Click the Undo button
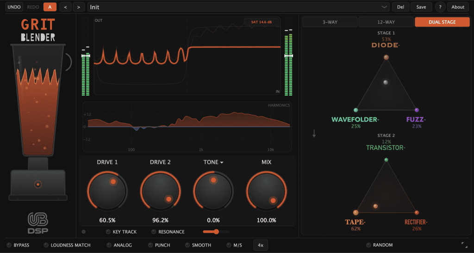474x253 pixels. point(14,7)
